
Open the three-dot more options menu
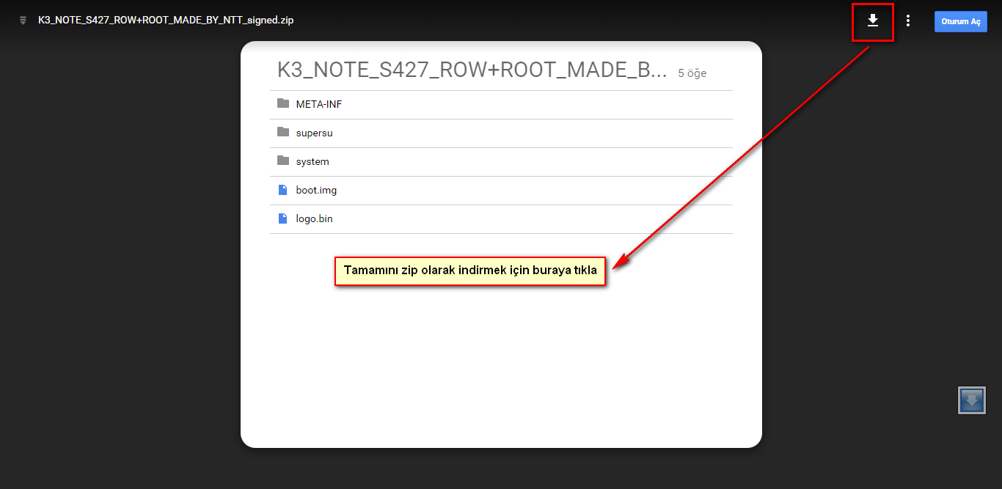(x=908, y=21)
